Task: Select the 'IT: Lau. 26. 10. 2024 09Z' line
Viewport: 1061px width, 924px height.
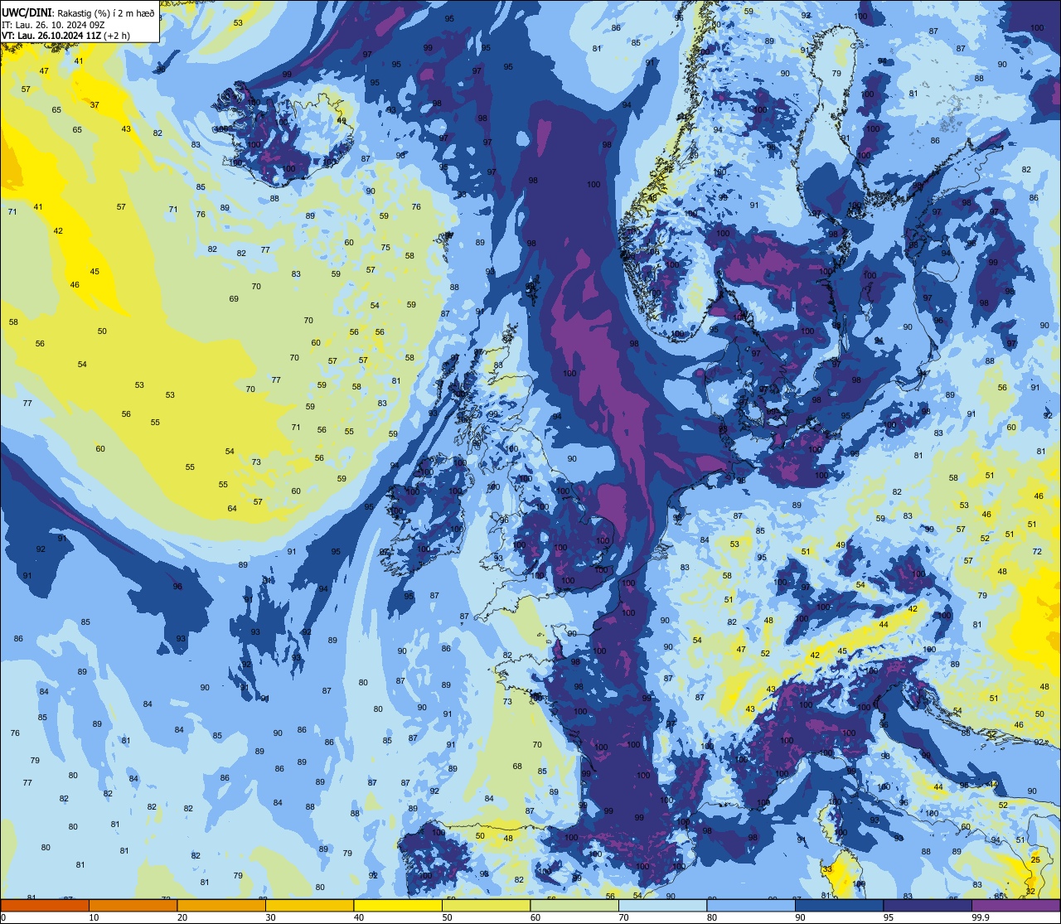Action: (53, 24)
